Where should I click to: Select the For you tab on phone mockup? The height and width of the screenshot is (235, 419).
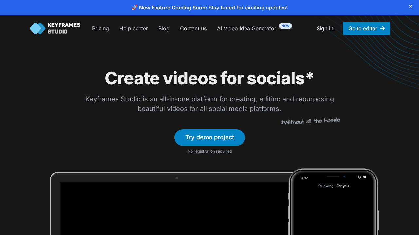tap(343, 186)
